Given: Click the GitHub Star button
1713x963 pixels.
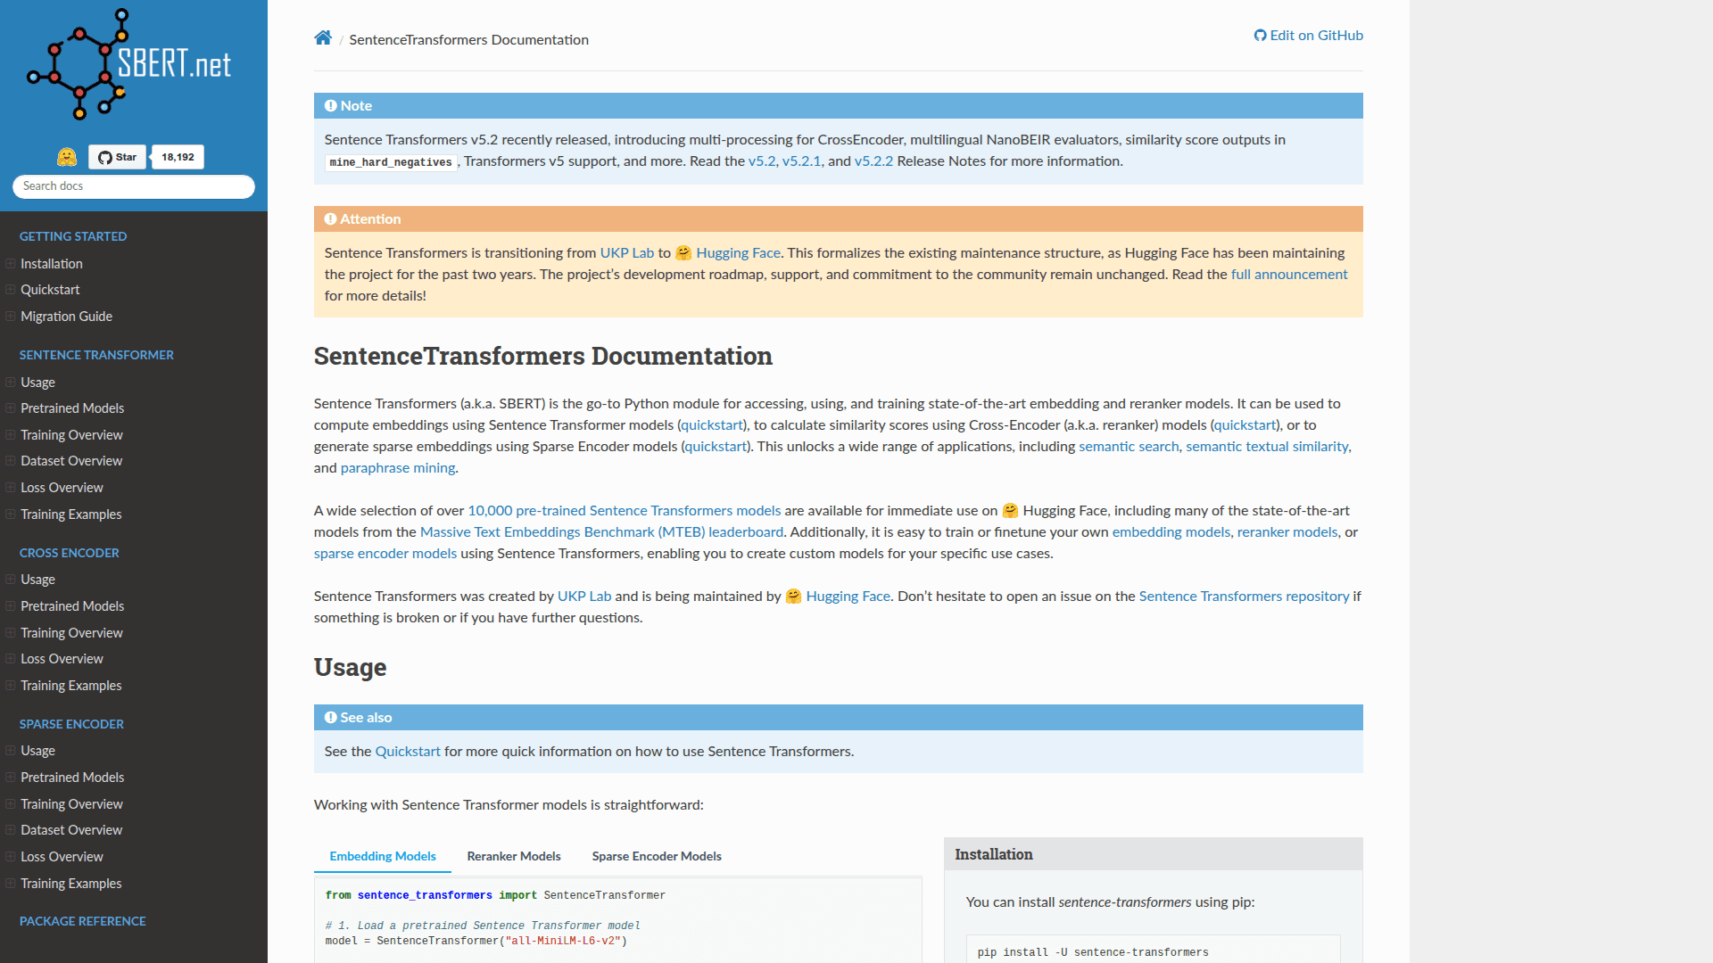Looking at the screenshot, I should [116, 156].
